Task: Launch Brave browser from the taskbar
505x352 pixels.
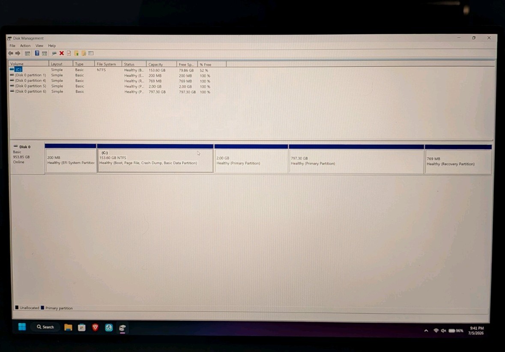Action: coord(96,328)
